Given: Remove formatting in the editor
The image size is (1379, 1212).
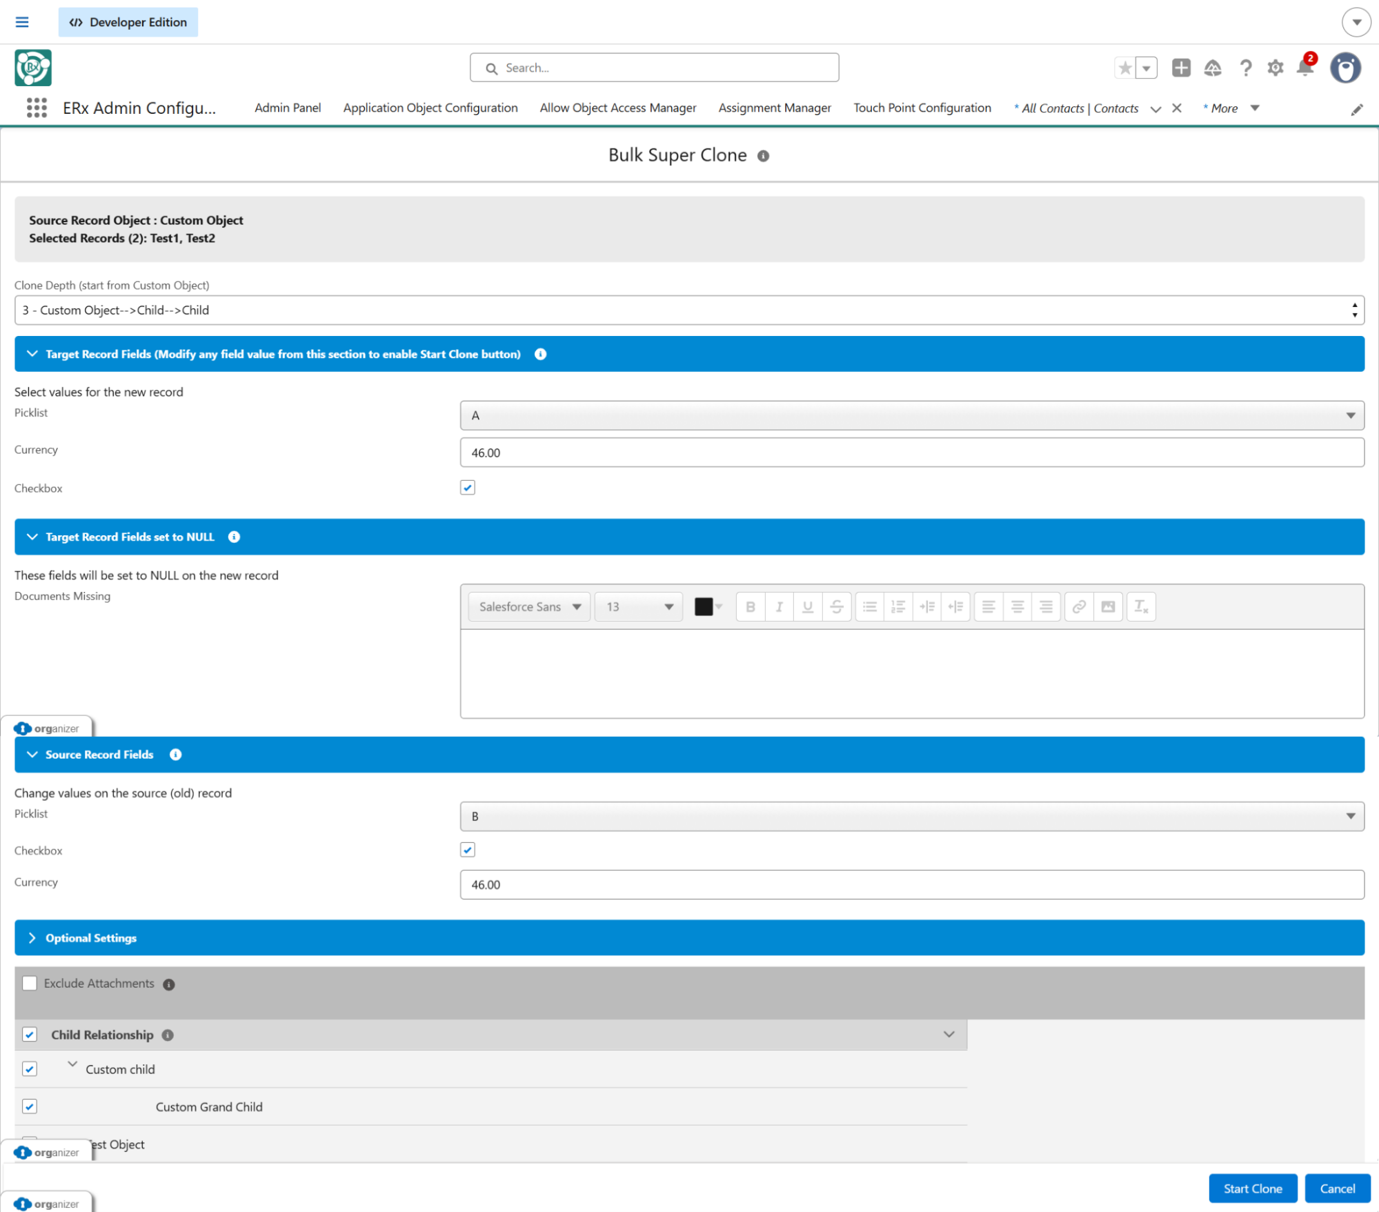Looking at the screenshot, I should click(1141, 606).
